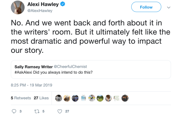Open the last dark liker avatar
Viewport: 181px width, 125px height.
(x=125, y=98)
